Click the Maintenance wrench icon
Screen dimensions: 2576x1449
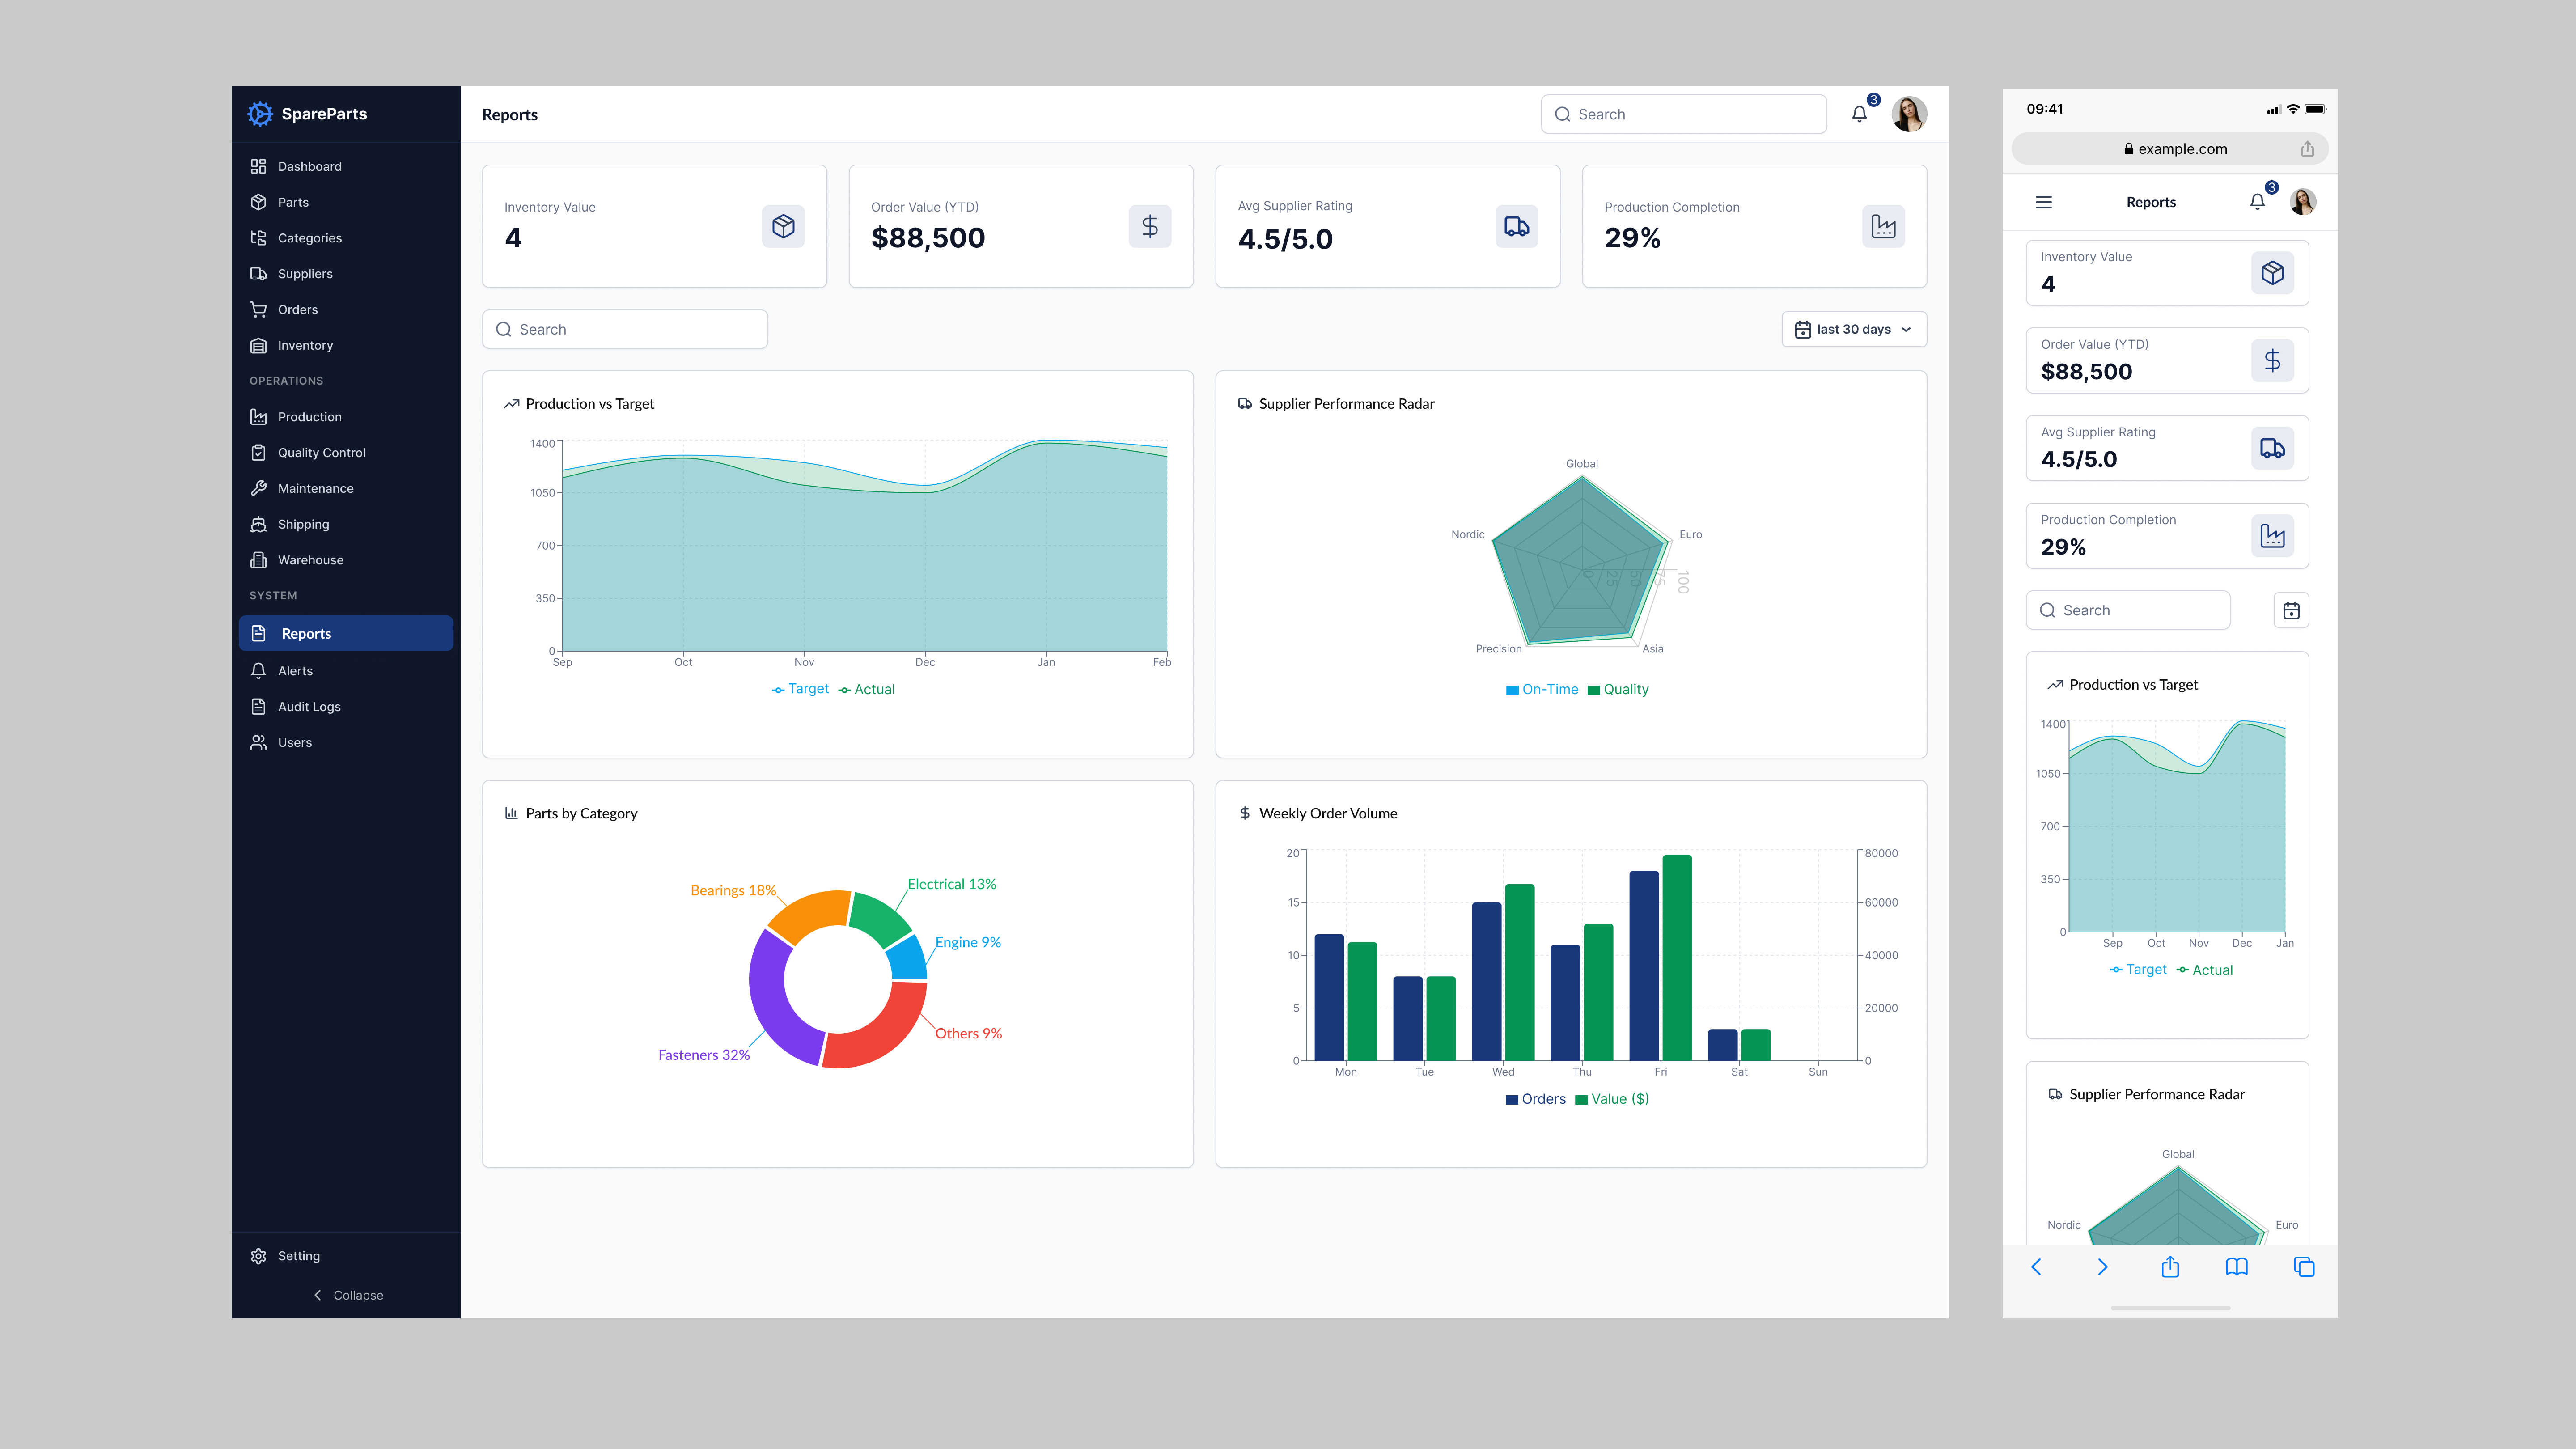258,488
